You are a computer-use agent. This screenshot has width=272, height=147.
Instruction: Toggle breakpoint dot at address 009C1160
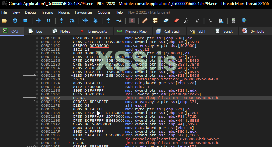[37, 87]
